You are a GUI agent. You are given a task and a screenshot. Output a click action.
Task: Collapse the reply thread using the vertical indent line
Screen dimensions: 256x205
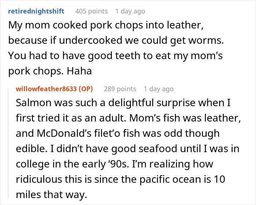(10, 142)
